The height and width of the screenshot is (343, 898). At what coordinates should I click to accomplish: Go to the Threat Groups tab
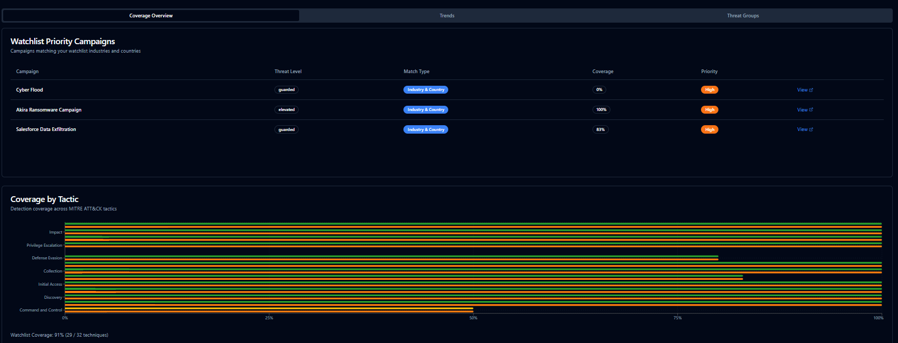click(x=743, y=16)
